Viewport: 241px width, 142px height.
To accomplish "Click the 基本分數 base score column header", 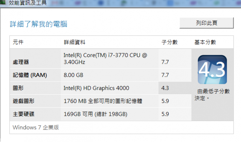I will pos(205,42).
